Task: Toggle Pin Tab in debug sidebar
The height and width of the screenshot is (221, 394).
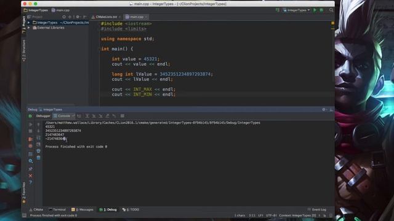Action: pyautogui.click(x=30, y=169)
